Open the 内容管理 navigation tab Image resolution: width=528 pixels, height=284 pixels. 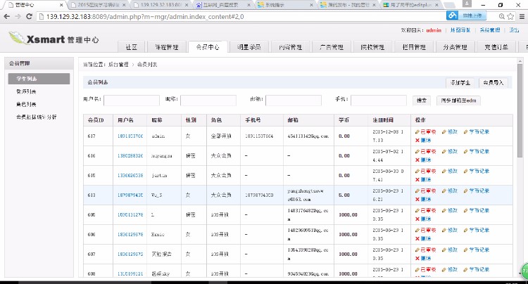[x=290, y=47]
